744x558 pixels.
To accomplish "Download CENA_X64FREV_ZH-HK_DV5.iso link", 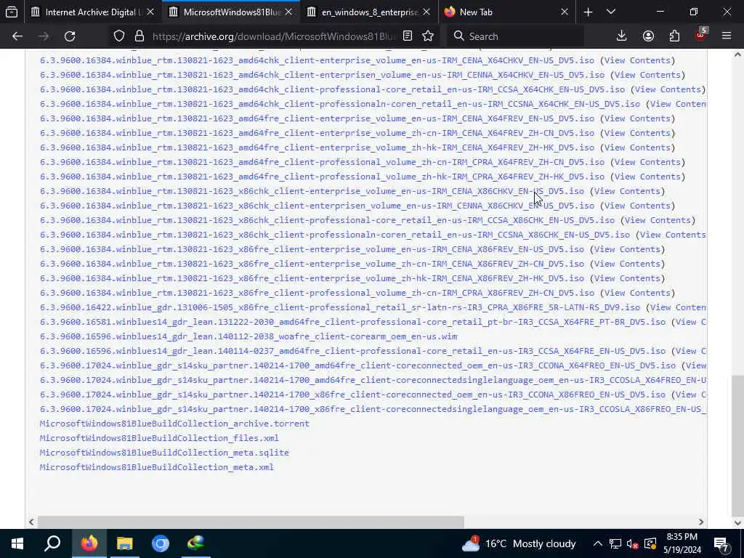I will [x=317, y=147].
